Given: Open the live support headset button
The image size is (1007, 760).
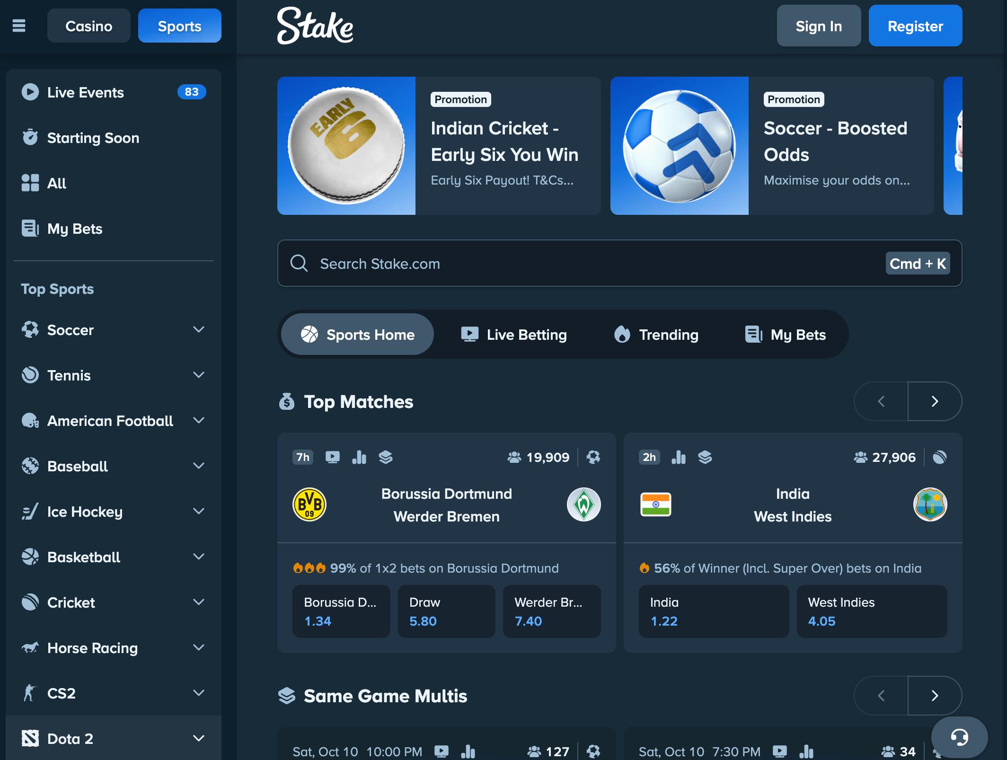Looking at the screenshot, I should click(959, 737).
